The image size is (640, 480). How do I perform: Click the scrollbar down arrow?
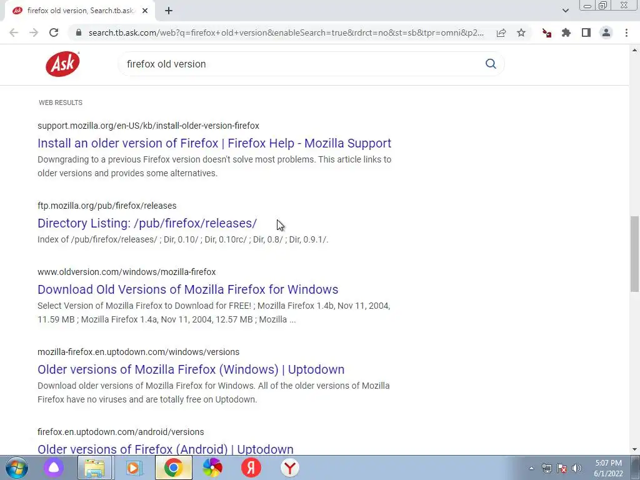click(634, 449)
